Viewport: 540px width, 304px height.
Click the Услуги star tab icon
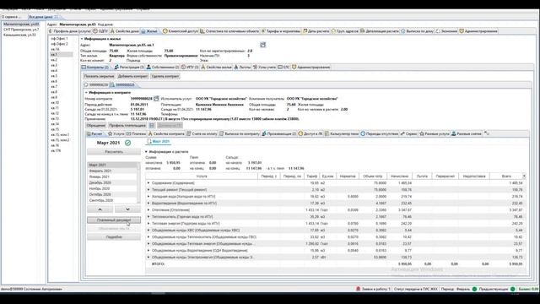111,133
